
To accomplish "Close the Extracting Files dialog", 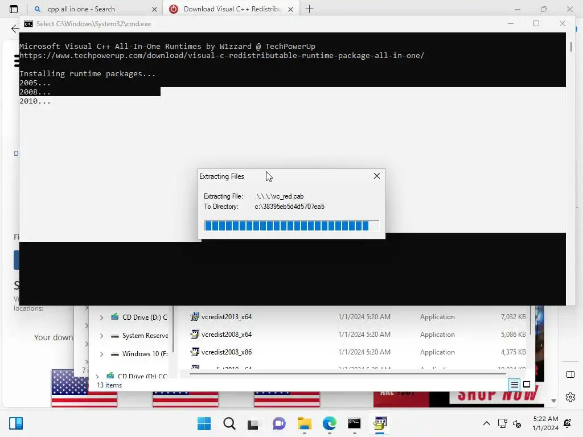I will click(377, 176).
